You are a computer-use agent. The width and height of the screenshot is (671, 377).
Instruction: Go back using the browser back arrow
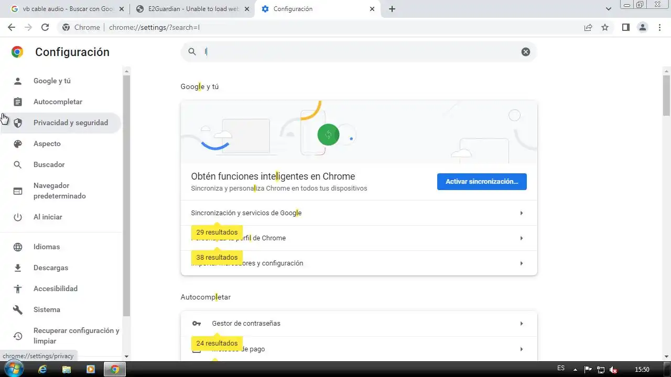pos(12,27)
